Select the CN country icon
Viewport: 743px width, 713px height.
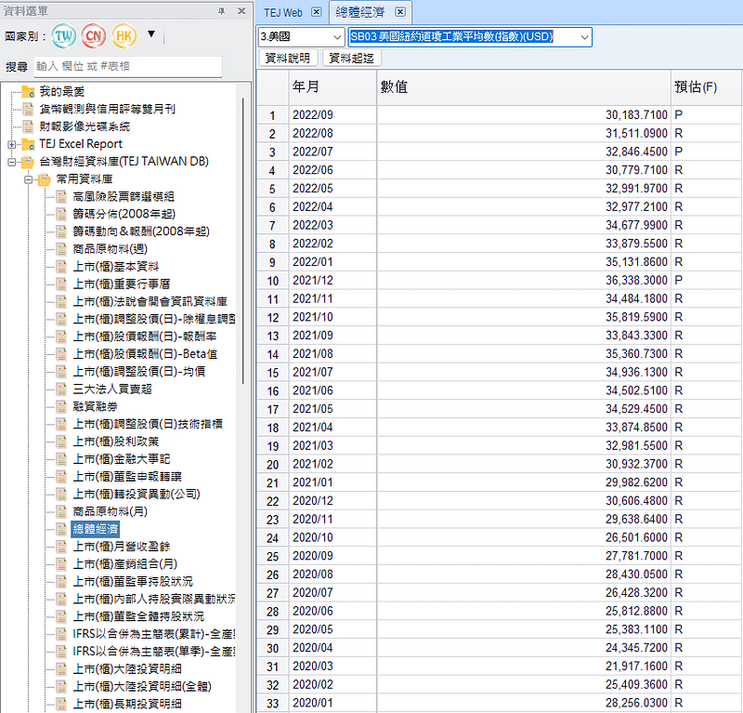click(94, 36)
